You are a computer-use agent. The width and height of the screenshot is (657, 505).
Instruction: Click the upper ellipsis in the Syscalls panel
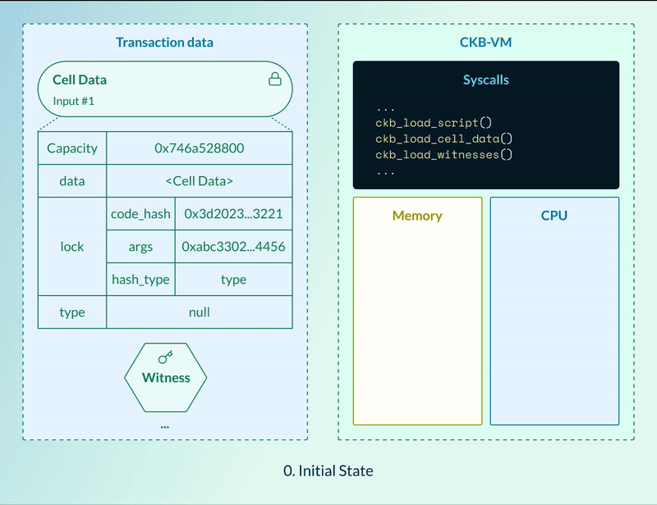pos(384,107)
